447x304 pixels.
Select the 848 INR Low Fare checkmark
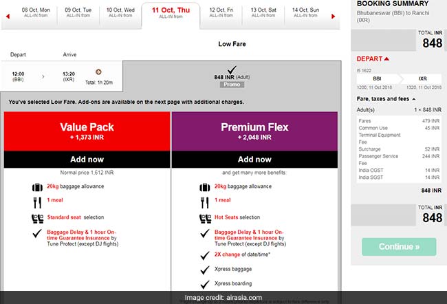point(231,69)
